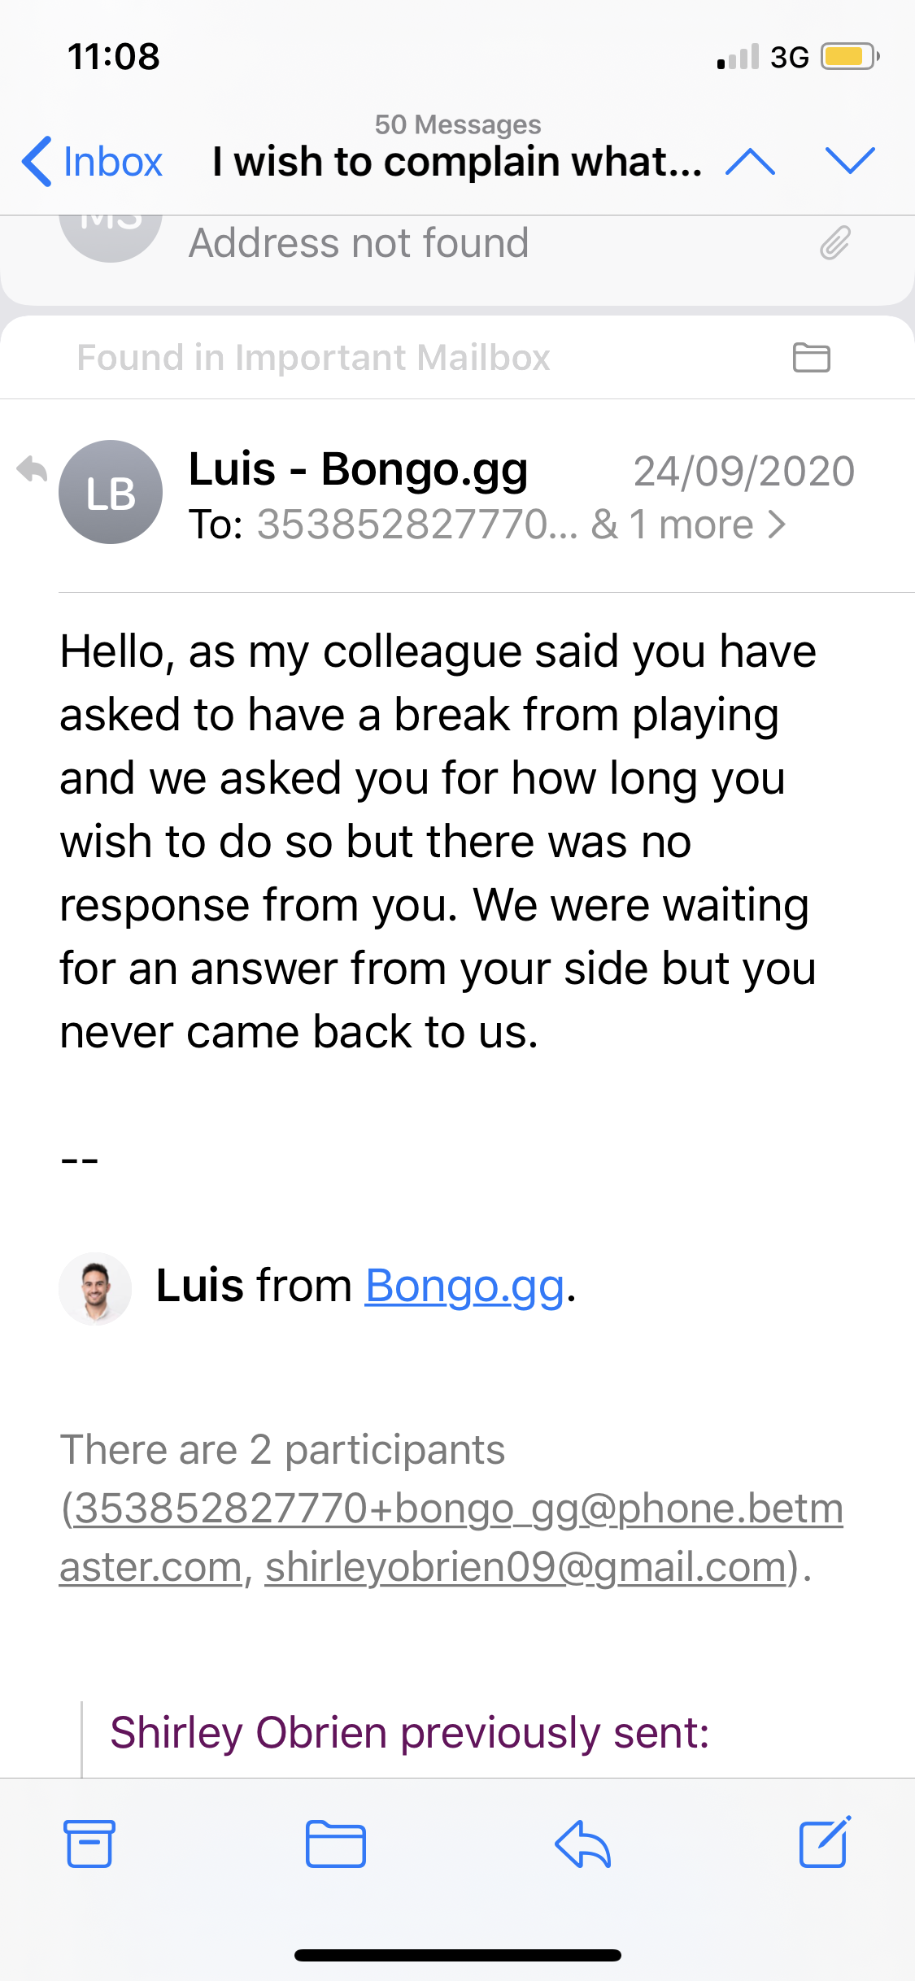Screen dimensions: 915x1981
Task: Open the Address not found message
Action: [359, 242]
